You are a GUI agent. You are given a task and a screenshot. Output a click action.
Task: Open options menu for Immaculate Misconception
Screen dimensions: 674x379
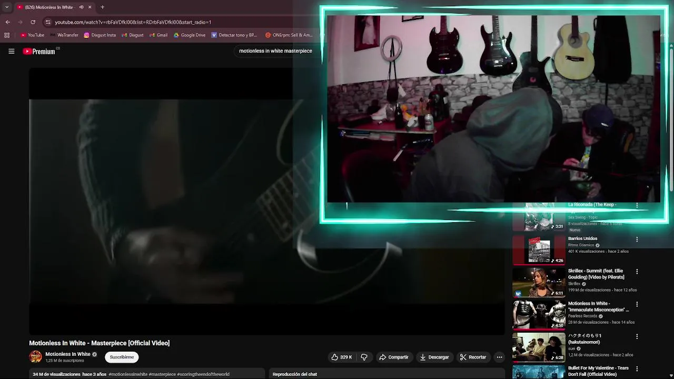pos(637,304)
